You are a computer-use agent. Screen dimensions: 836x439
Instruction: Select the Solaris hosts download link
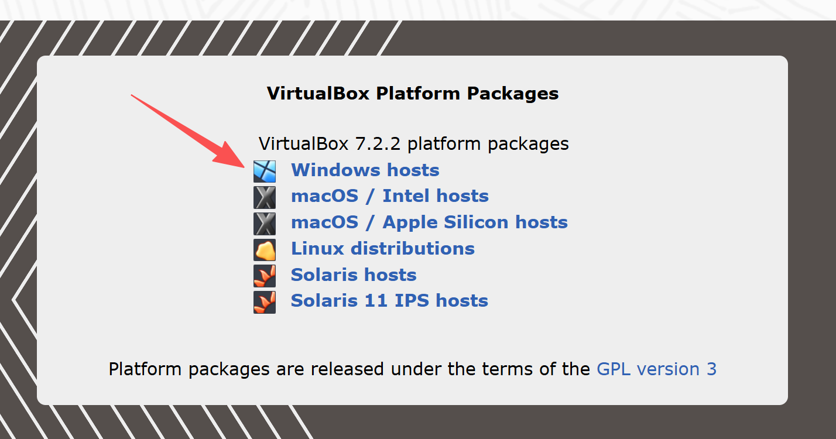pos(353,275)
